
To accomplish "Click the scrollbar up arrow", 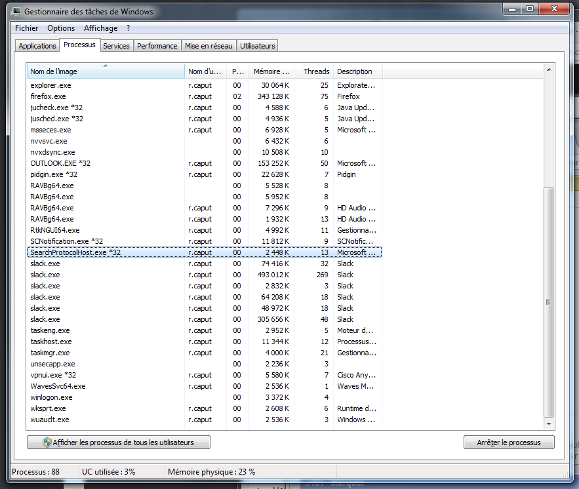I will [549, 69].
